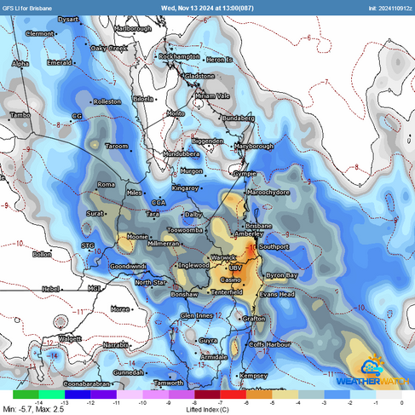This screenshot has height=415, width=415.
Task: Click the Casino label on the map
Action: pos(230,280)
